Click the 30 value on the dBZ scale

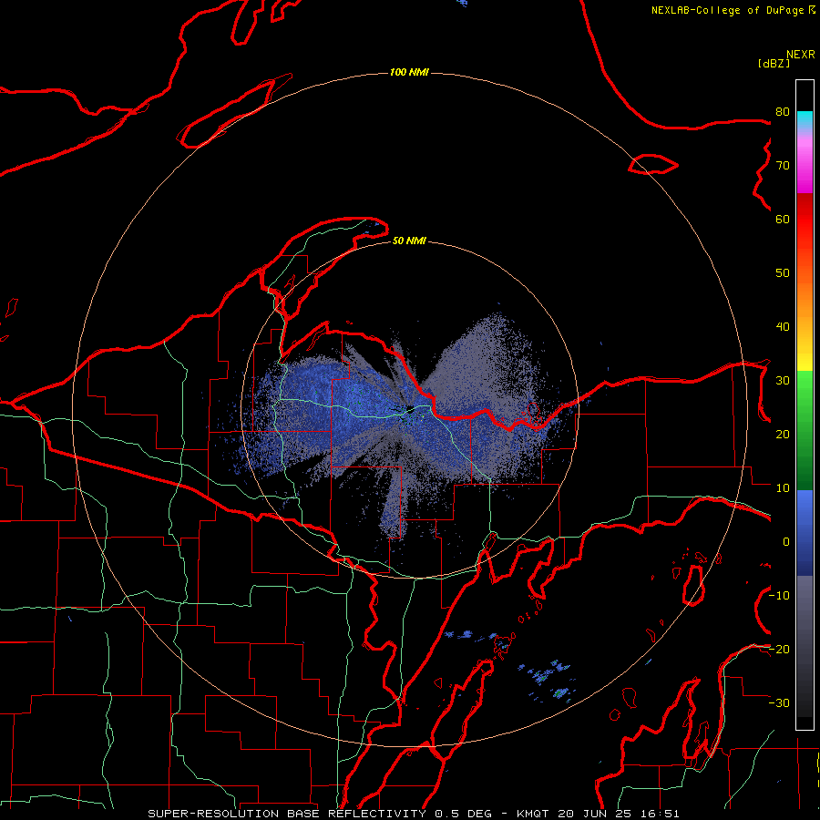click(x=783, y=380)
